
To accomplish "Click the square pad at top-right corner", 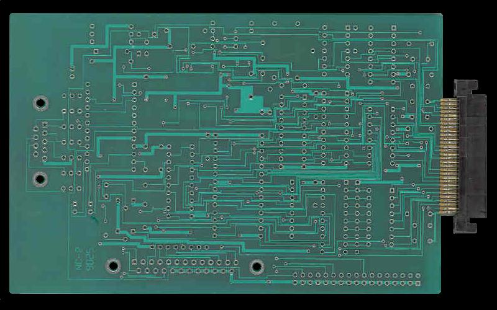I will click(393, 27).
